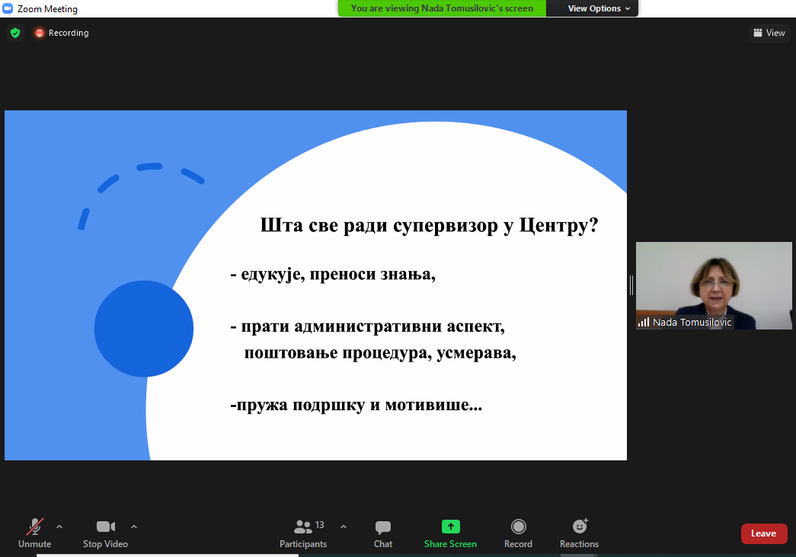Select Nada Tomusilovic's video thumbnail
Image resolution: width=796 pixels, height=557 pixels.
714,285
